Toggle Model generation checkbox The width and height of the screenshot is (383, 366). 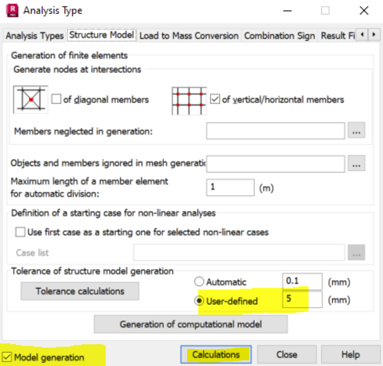tap(7, 357)
